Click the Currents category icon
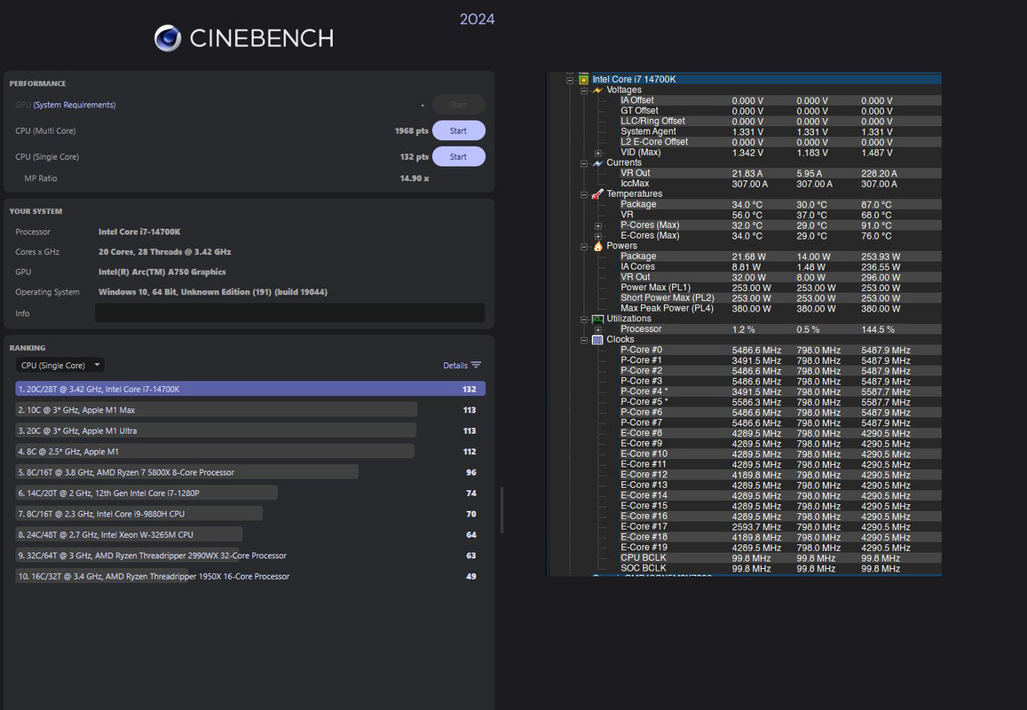Viewport: 1027px width, 710px height. 597,162
